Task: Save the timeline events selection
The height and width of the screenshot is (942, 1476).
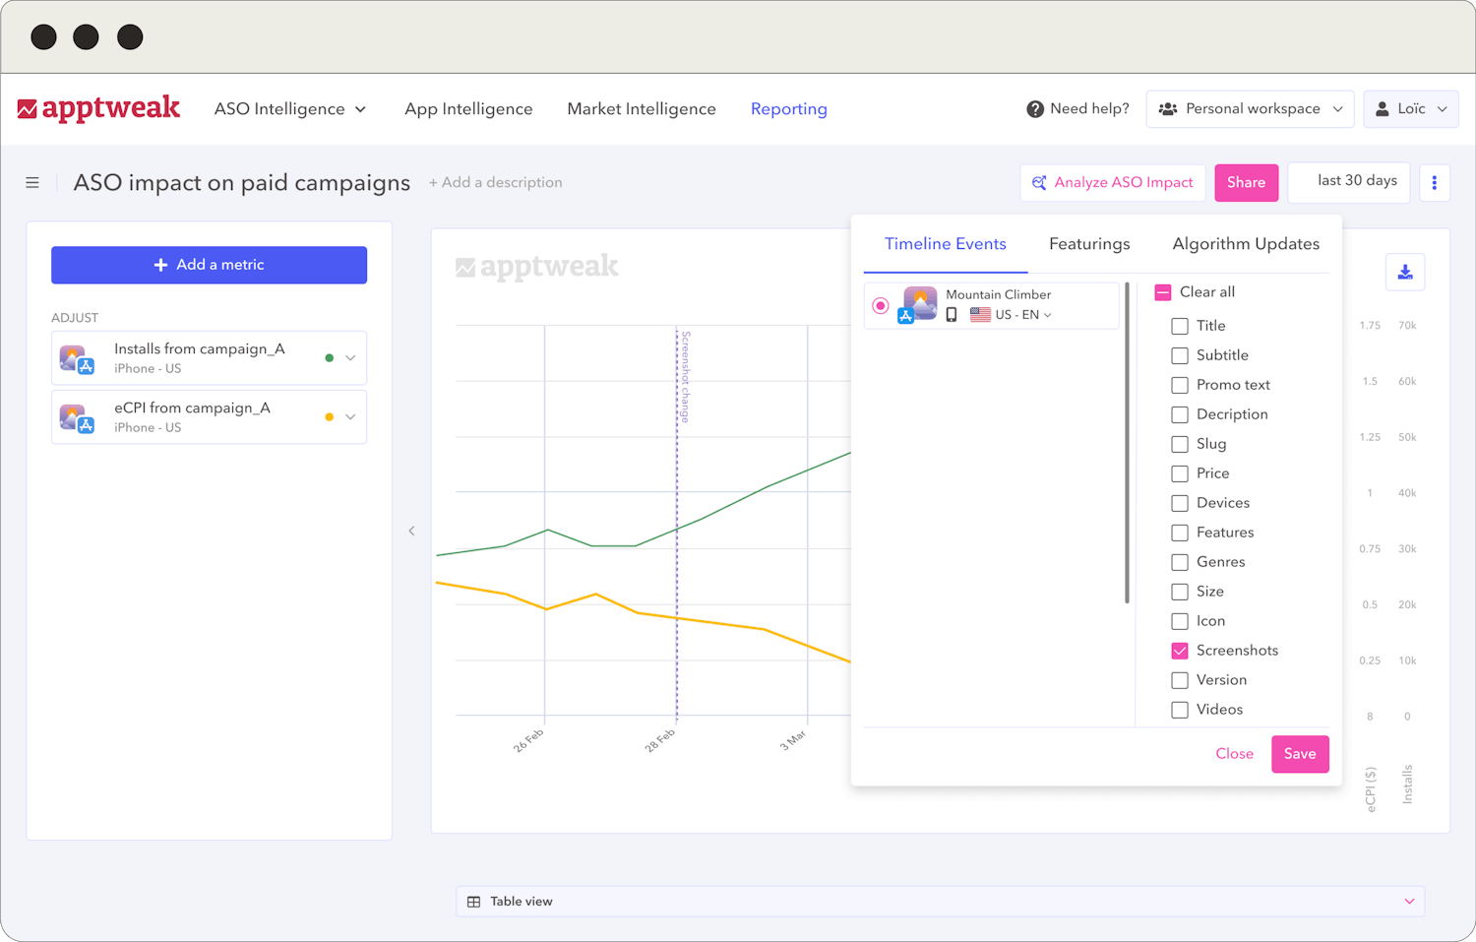Action: (1300, 753)
